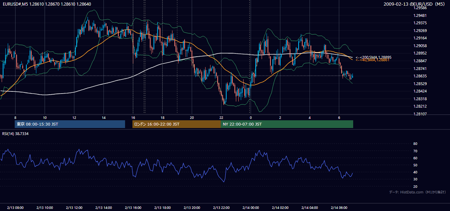Click the NY 22:00-07:00 JST session bar

287,124
